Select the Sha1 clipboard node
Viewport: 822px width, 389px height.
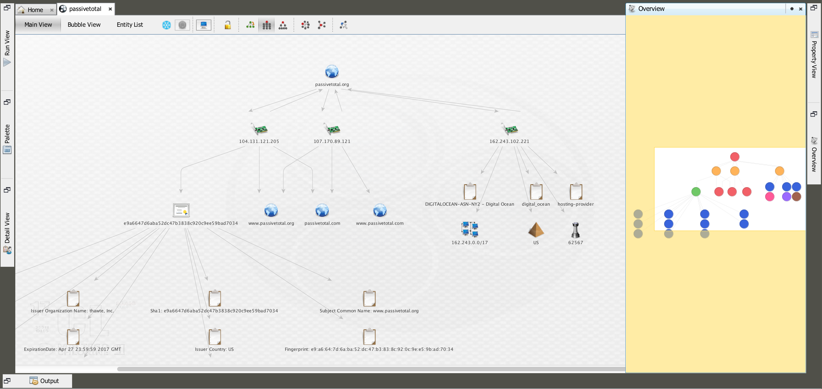tap(214, 302)
